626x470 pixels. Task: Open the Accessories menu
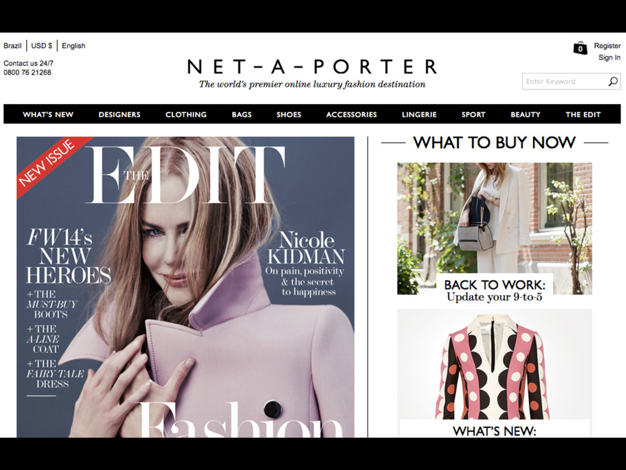coord(352,114)
